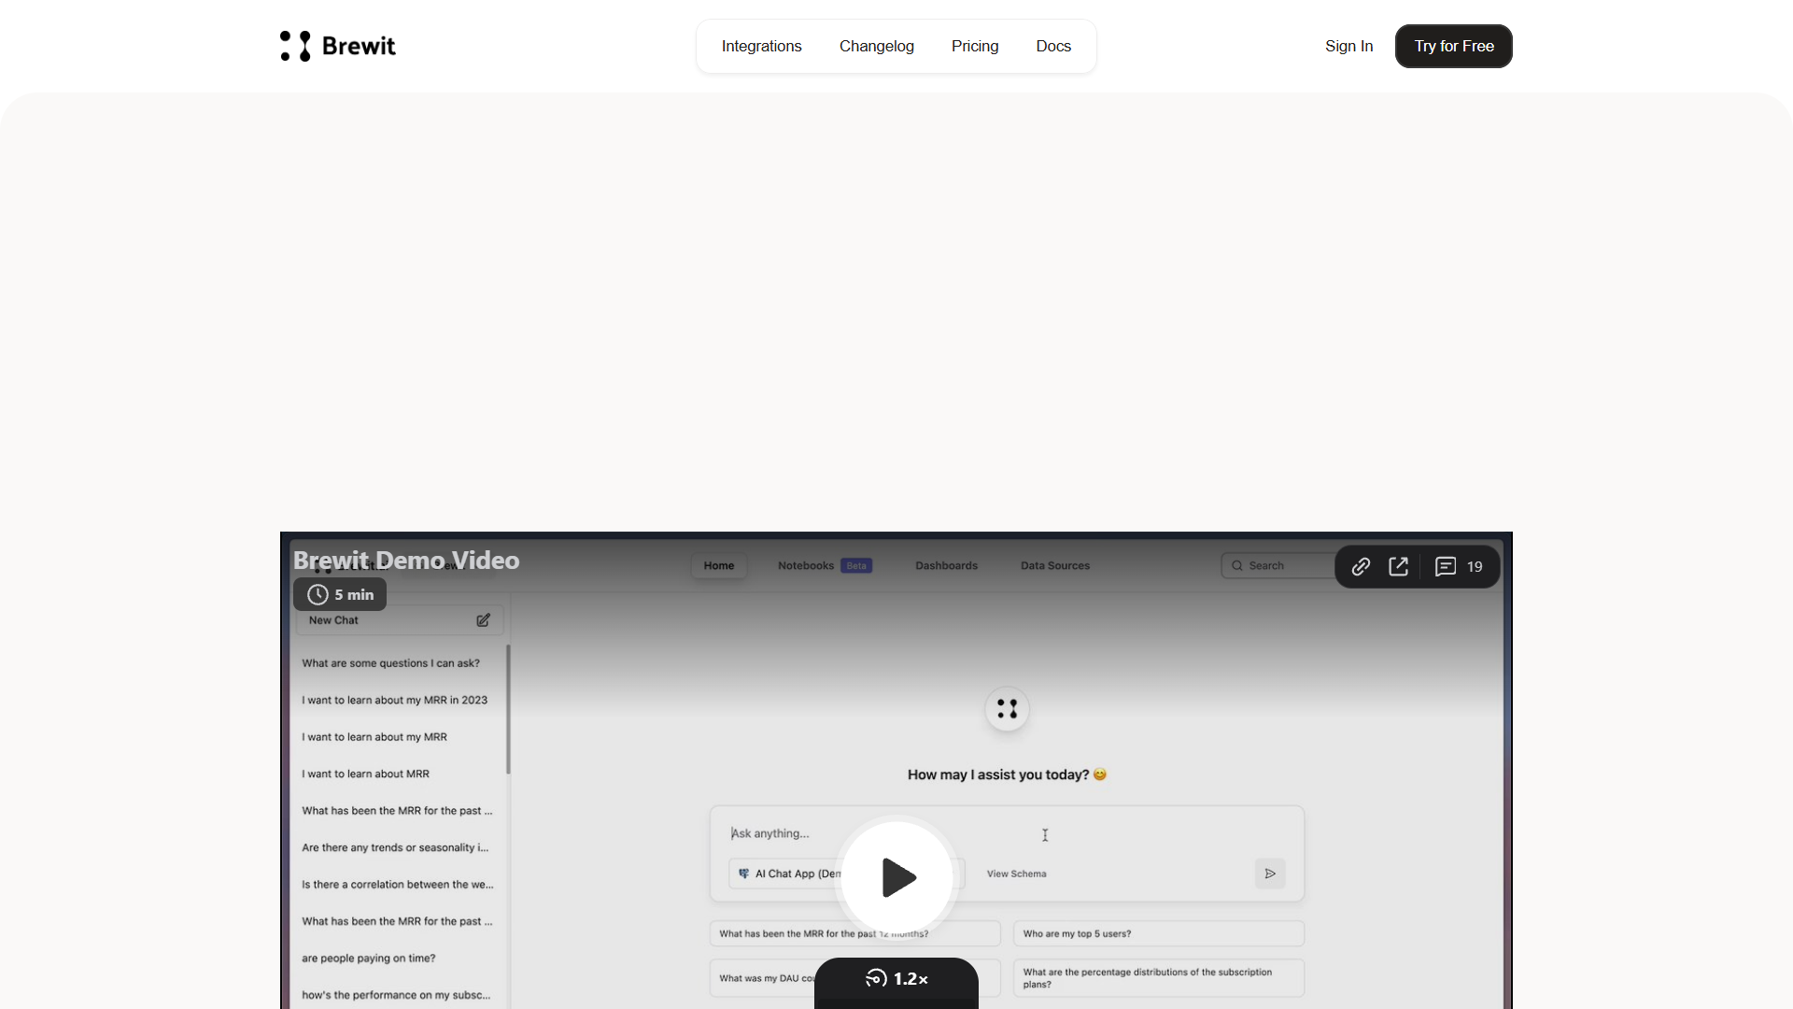Click the Brewit logo

[338, 46]
